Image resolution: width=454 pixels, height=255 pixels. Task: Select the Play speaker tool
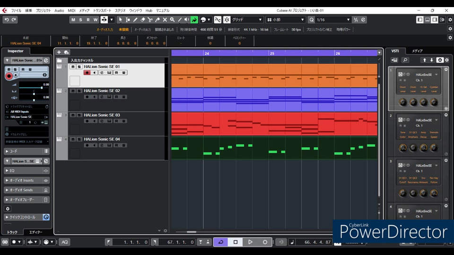click(187, 20)
